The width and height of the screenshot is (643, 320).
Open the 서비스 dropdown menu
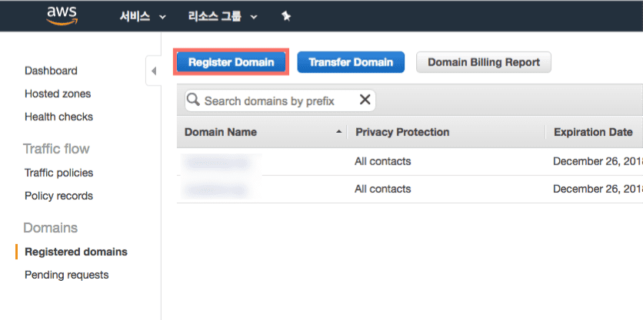tap(142, 17)
